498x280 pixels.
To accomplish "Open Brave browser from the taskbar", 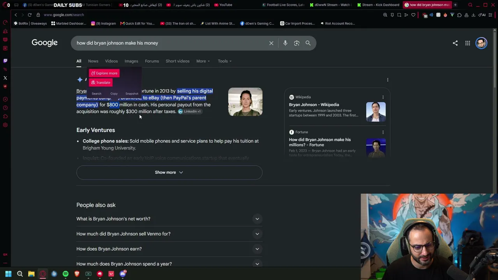I will coord(77,274).
